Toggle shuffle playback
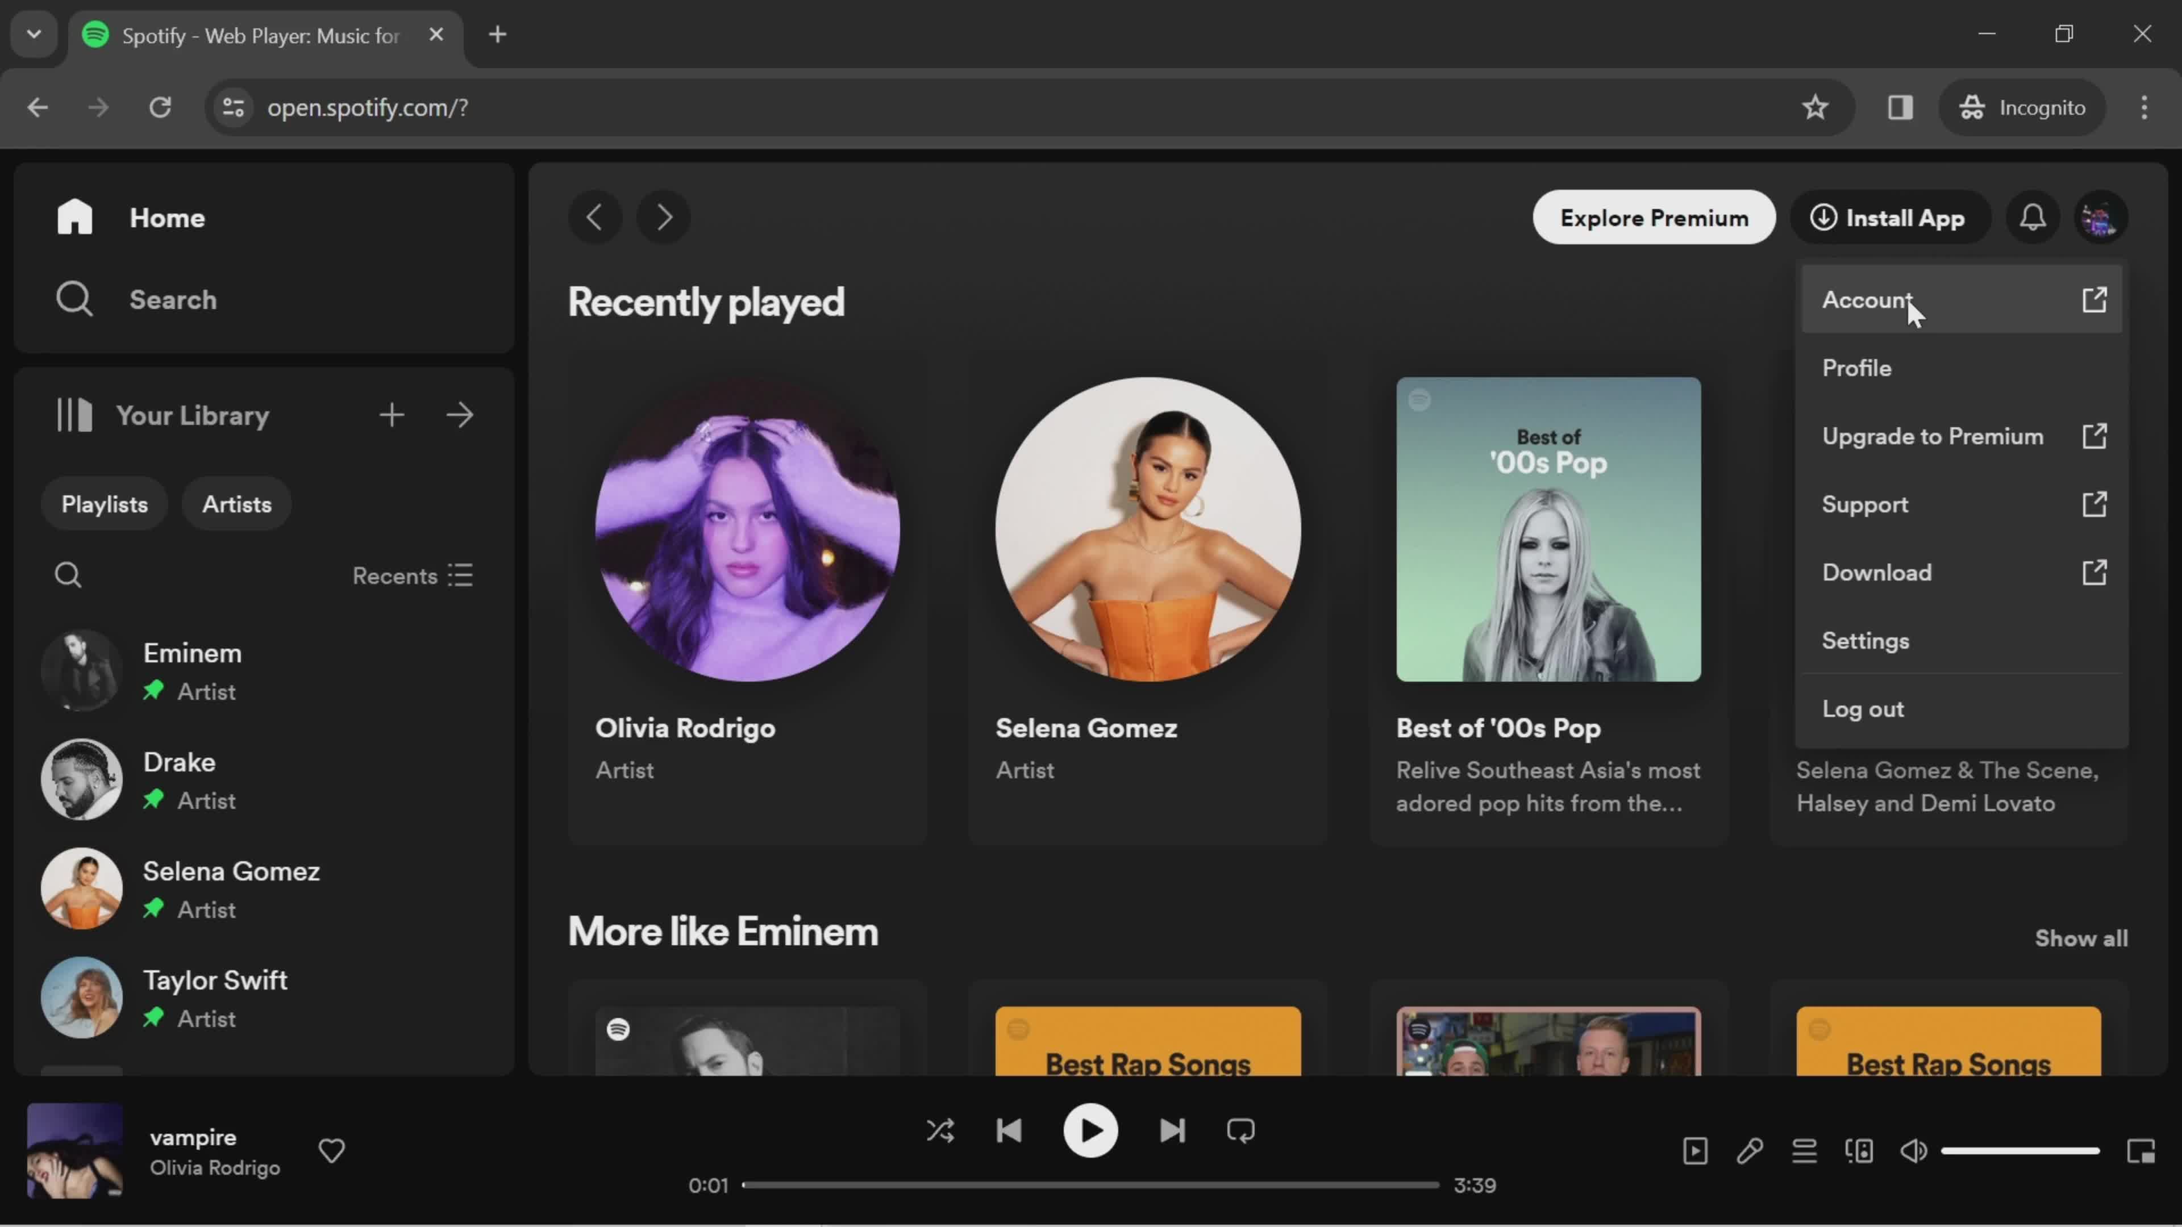The width and height of the screenshot is (2182, 1227). [940, 1132]
